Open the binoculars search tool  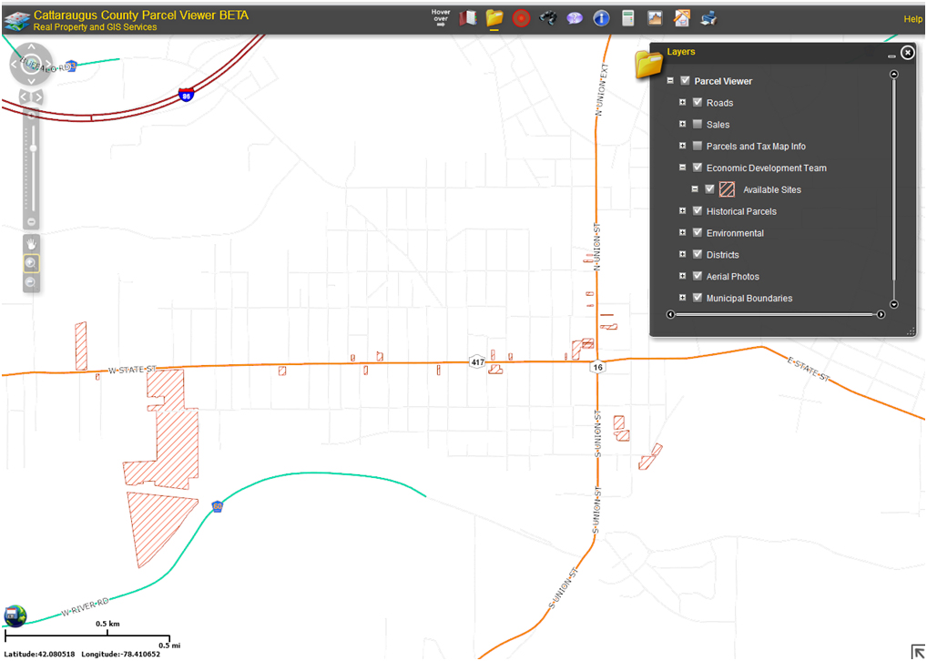(x=548, y=18)
